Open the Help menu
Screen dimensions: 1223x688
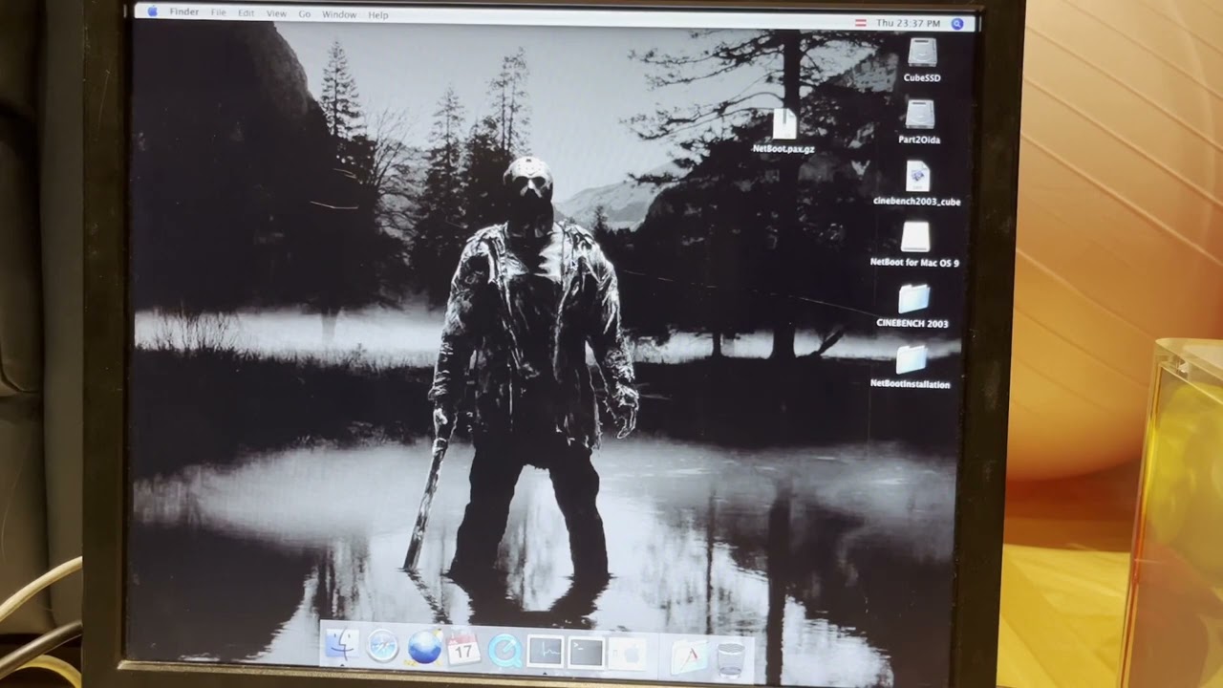(378, 15)
